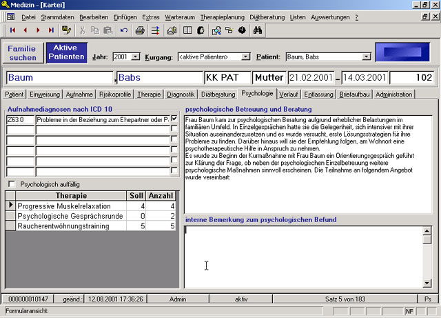The height and width of the screenshot is (318, 441).
Task: Click the Therapie column header
Action: click(71, 195)
